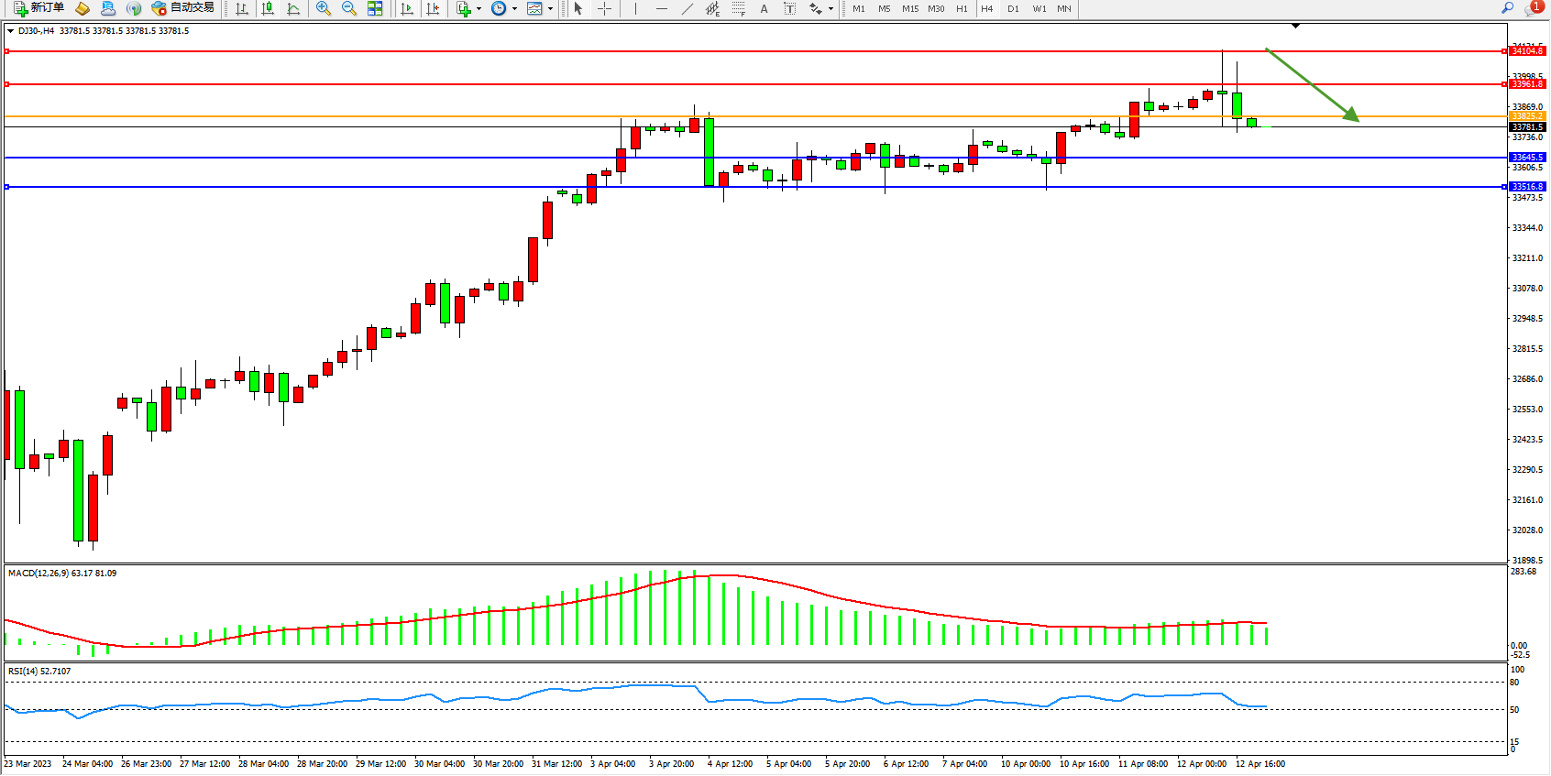Click the zoom in magnifier icon
This screenshot has width=1551, height=776.
pyautogui.click(x=323, y=8)
